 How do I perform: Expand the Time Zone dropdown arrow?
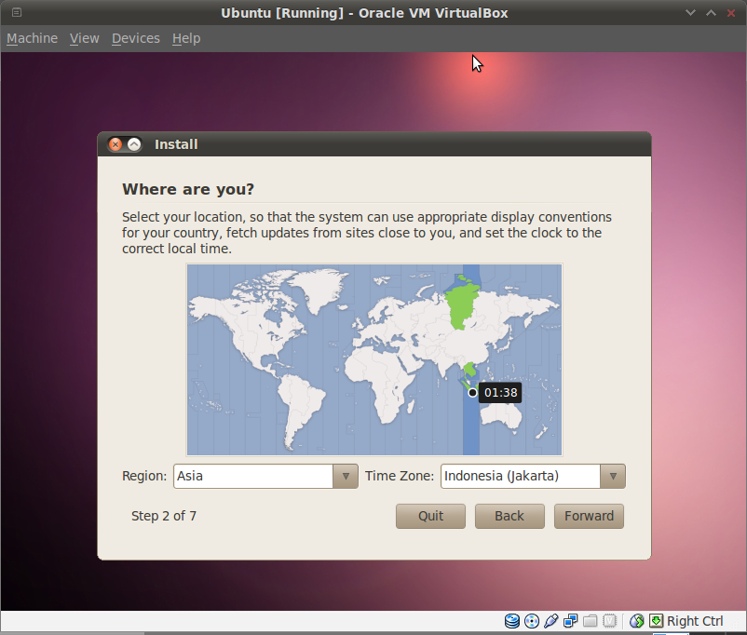(613, 476)
